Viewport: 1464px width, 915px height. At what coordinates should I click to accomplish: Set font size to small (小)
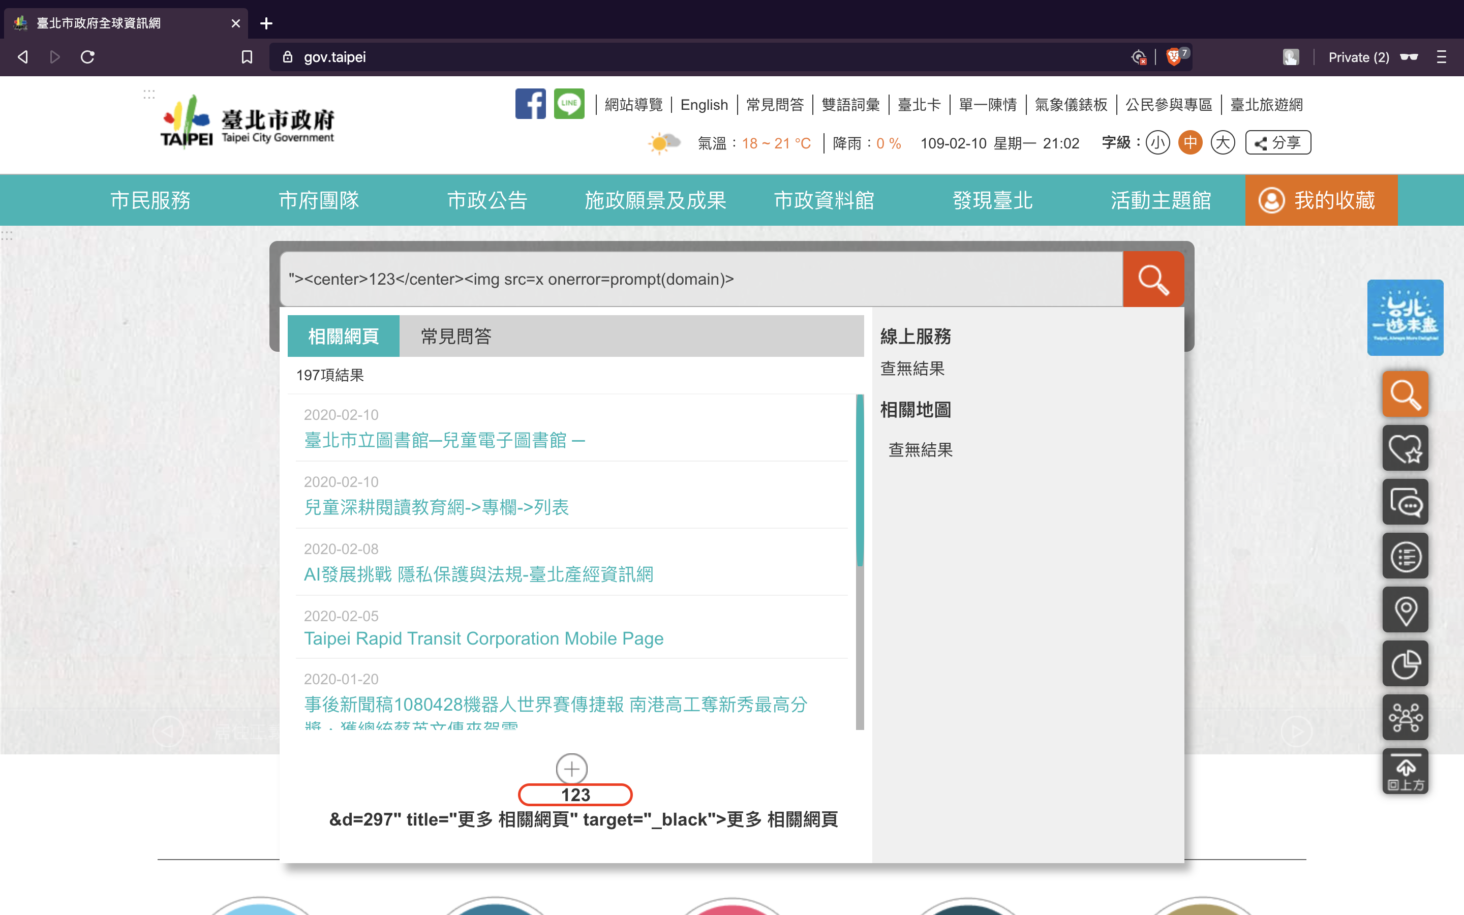[x=1157, y=143]
